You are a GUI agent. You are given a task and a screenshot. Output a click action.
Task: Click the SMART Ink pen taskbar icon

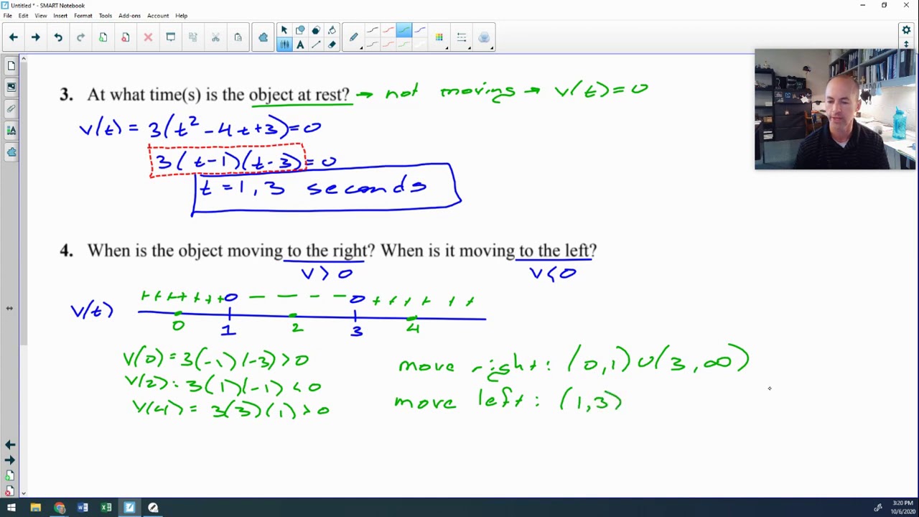153,508
